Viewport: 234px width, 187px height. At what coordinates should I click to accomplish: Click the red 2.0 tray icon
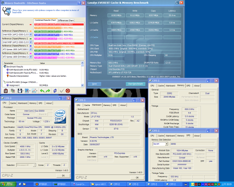(x=196, y=184)
